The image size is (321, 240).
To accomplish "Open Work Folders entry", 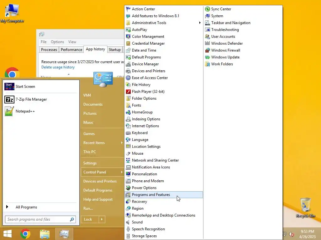I will [x=222, y=64].
